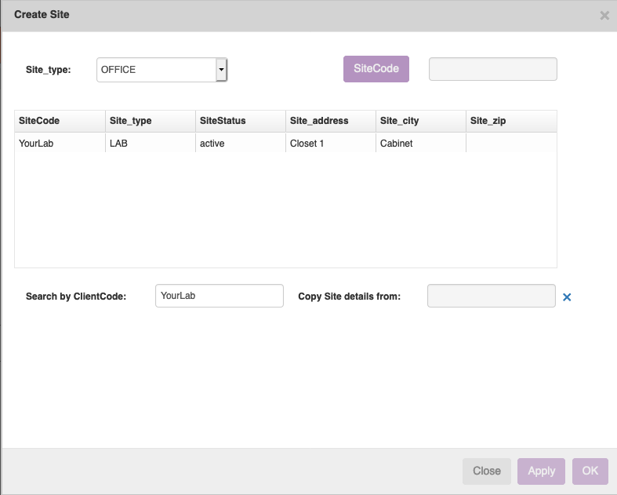The width and height of the screenshot is (617, 495).
Task: Confirm with the OK button
Action: click(x=590, y=471)
